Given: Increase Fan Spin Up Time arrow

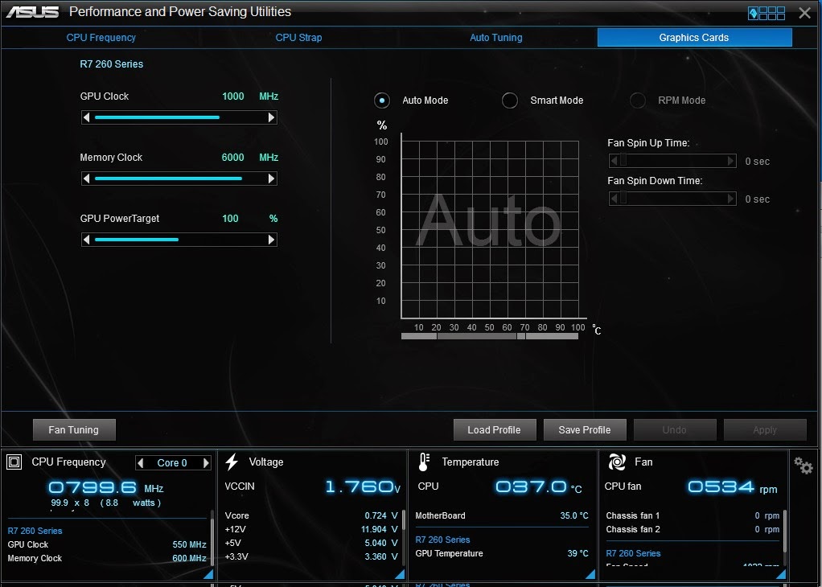Looking at the screenshot, I should [731, 161].
